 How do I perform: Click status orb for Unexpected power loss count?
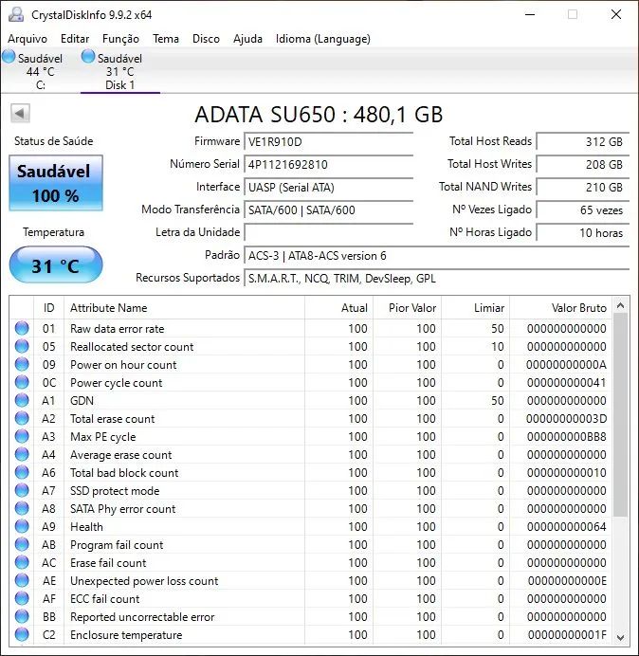click(22, 580)
